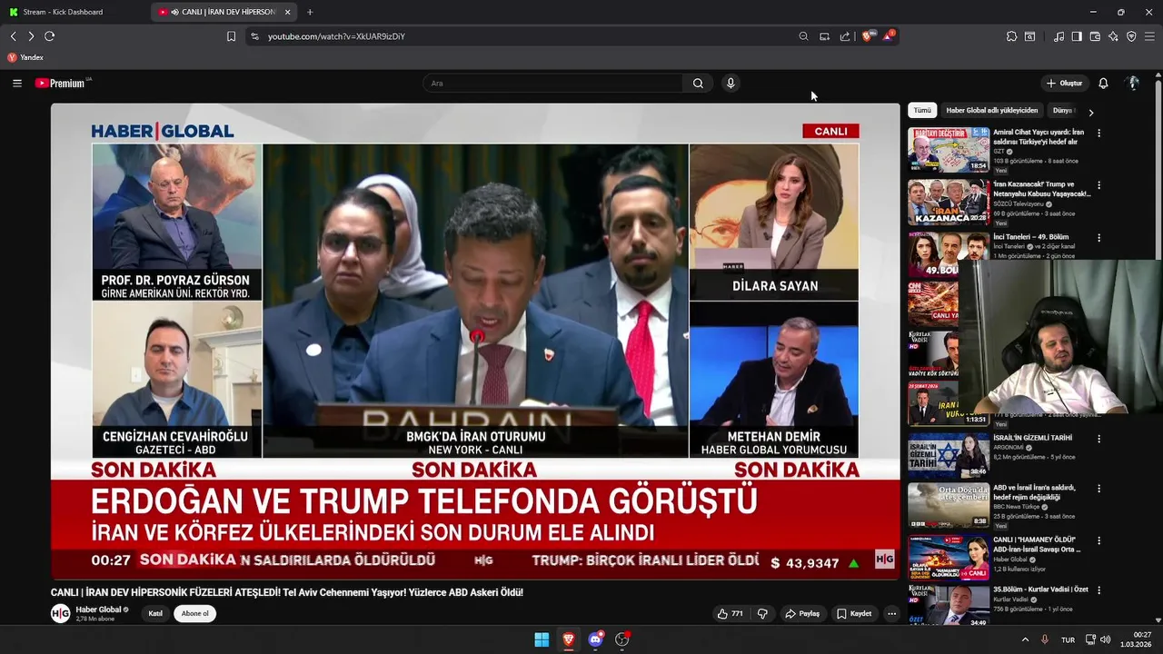
Task: Click the share page icon in the address bar
Action: [845, 36]
